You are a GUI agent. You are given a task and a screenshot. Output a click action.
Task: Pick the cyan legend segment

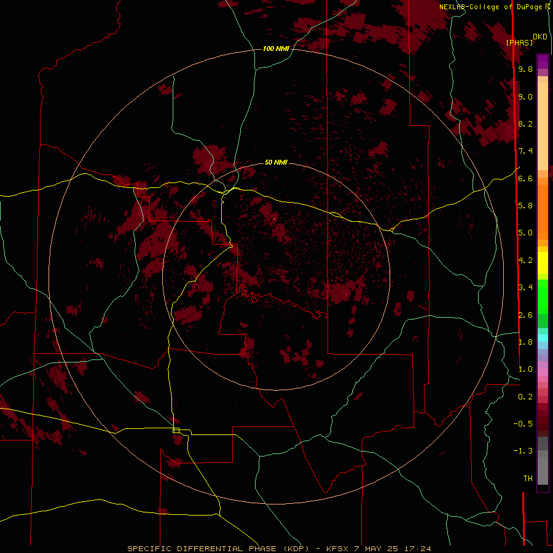543,338
